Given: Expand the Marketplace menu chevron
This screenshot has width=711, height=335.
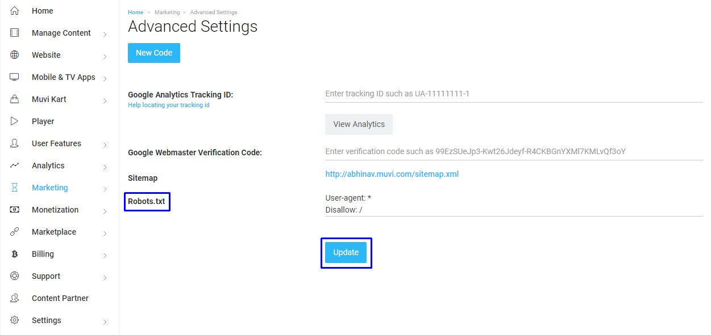Looking at the screenshot, I should (x=105, y=234).
